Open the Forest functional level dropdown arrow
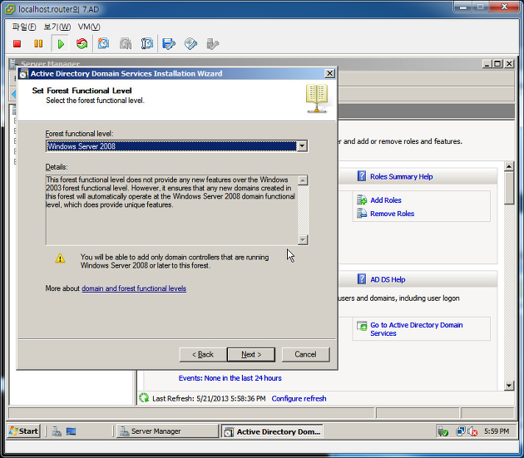Image resolution: width=524 pixels, height=458 pixels. [302, 146]
